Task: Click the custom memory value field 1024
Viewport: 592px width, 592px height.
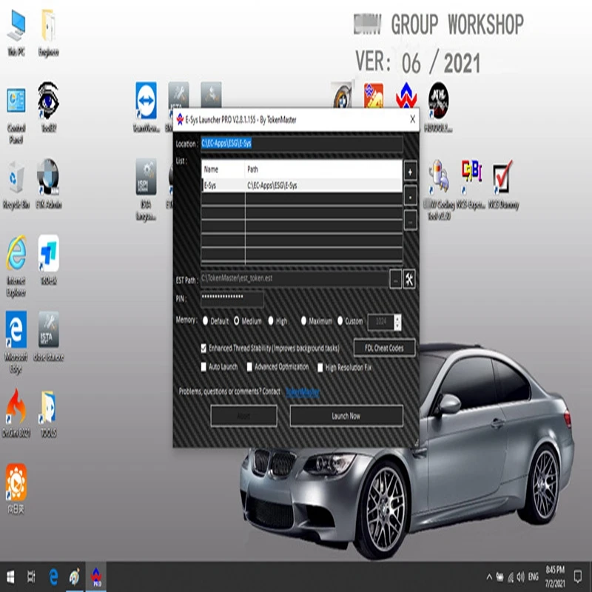Action: point(381,322)
